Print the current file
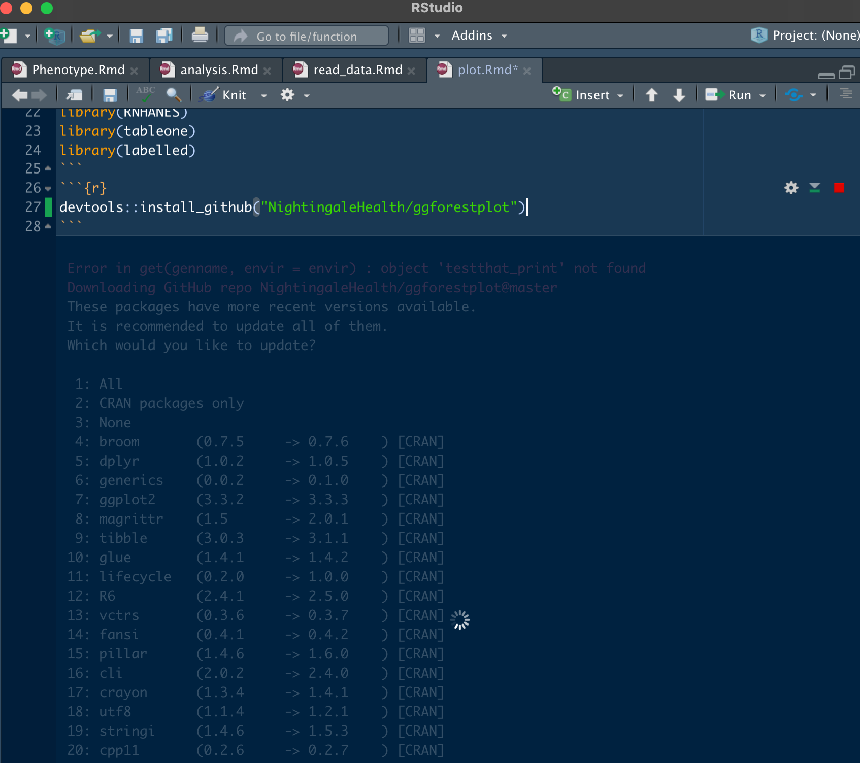The width and height of the screenshot is (860, 763). click(200, 35)
